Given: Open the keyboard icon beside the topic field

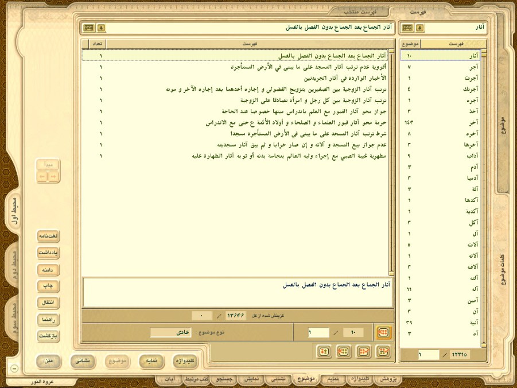Looking at the screenshot, I should click(88, 28).
